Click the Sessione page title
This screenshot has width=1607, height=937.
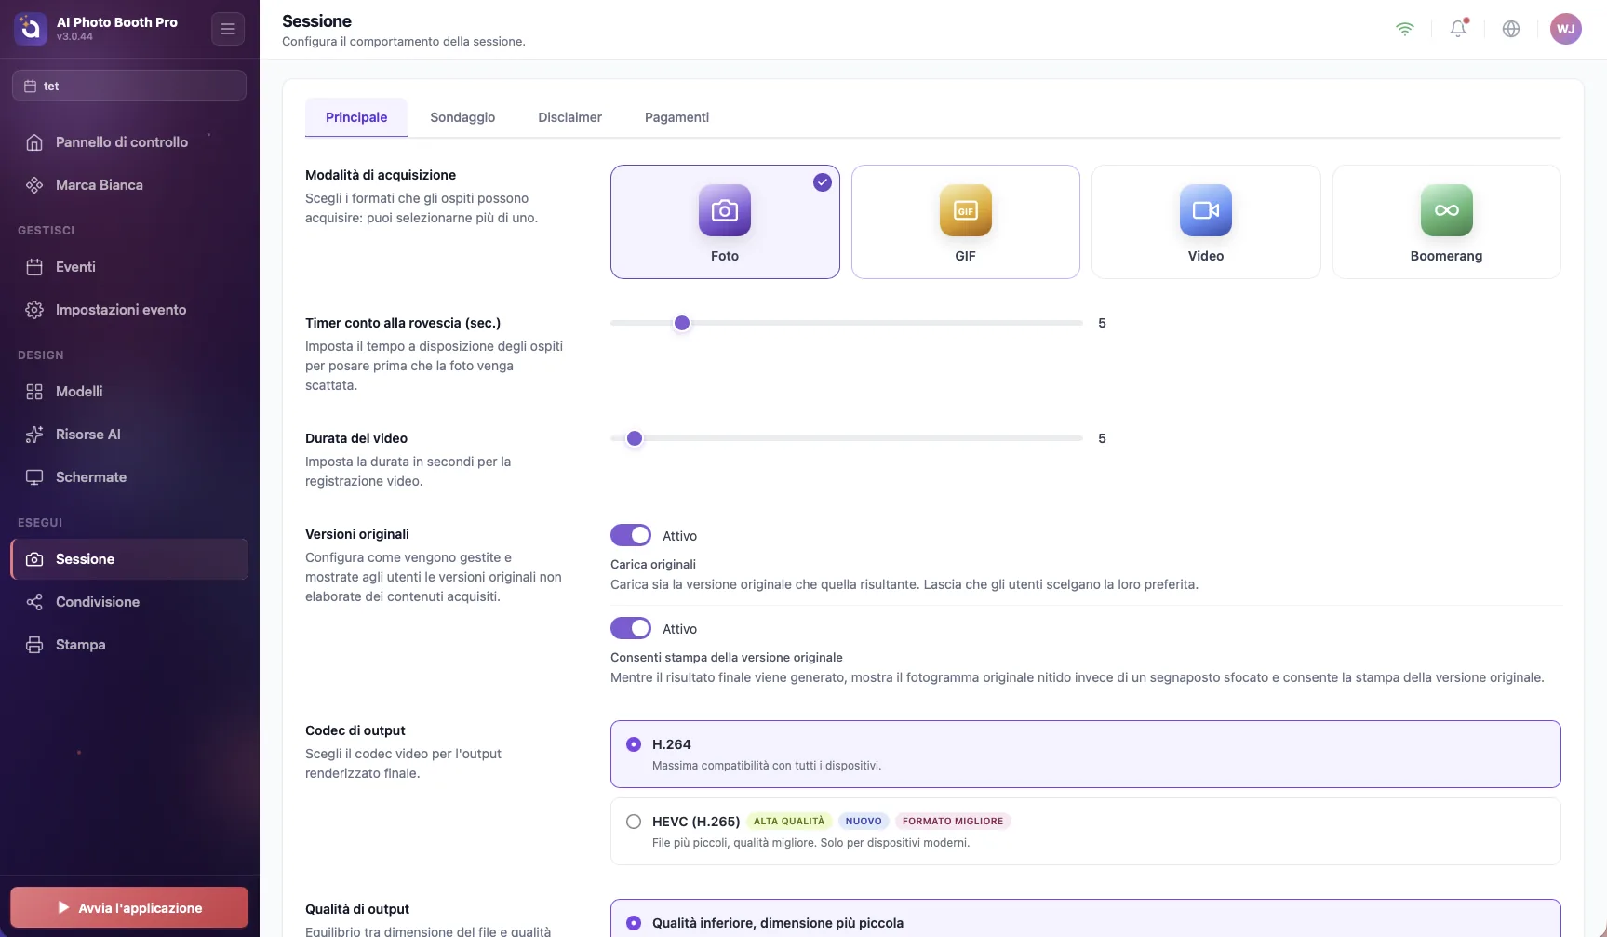tap(316, 20)
